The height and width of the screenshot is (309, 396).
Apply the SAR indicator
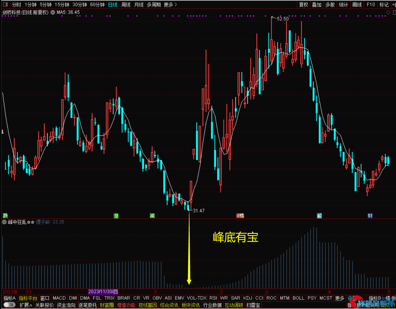tap(236, 298)
